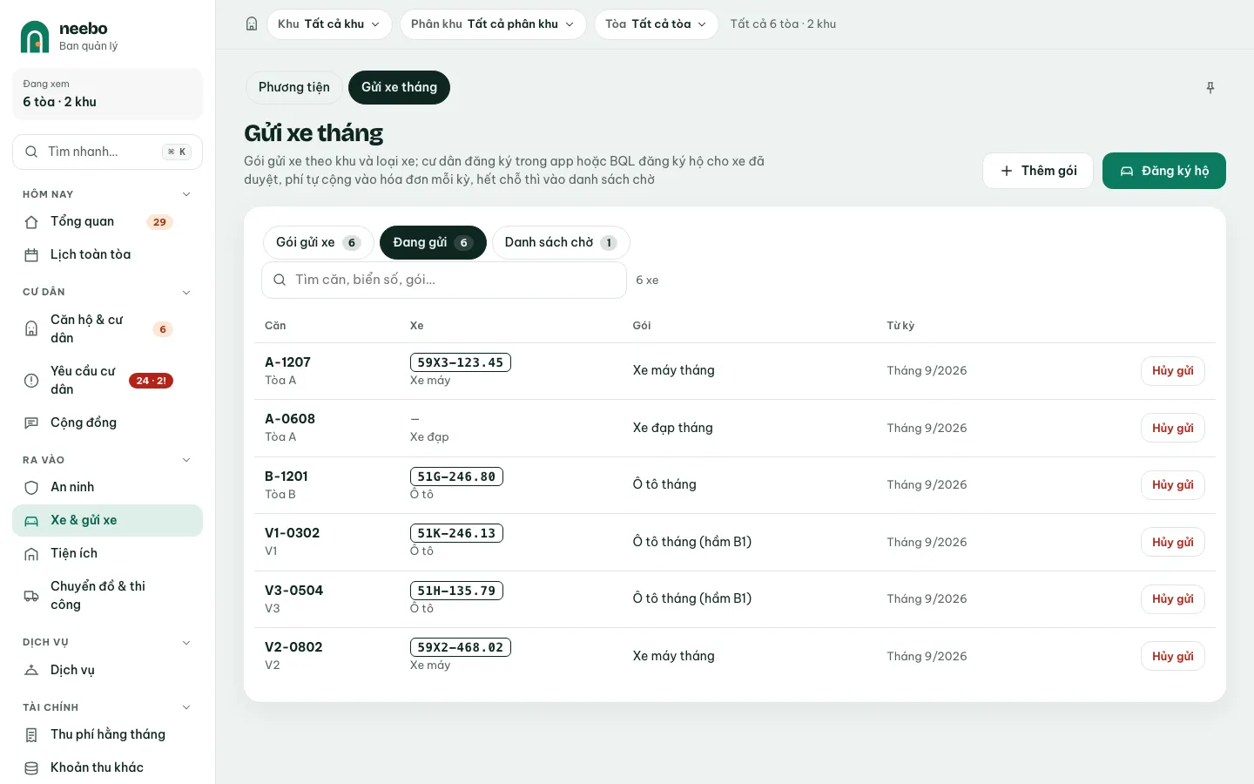
Task: Click the An ninh shield icon
Action: [31, 488]
